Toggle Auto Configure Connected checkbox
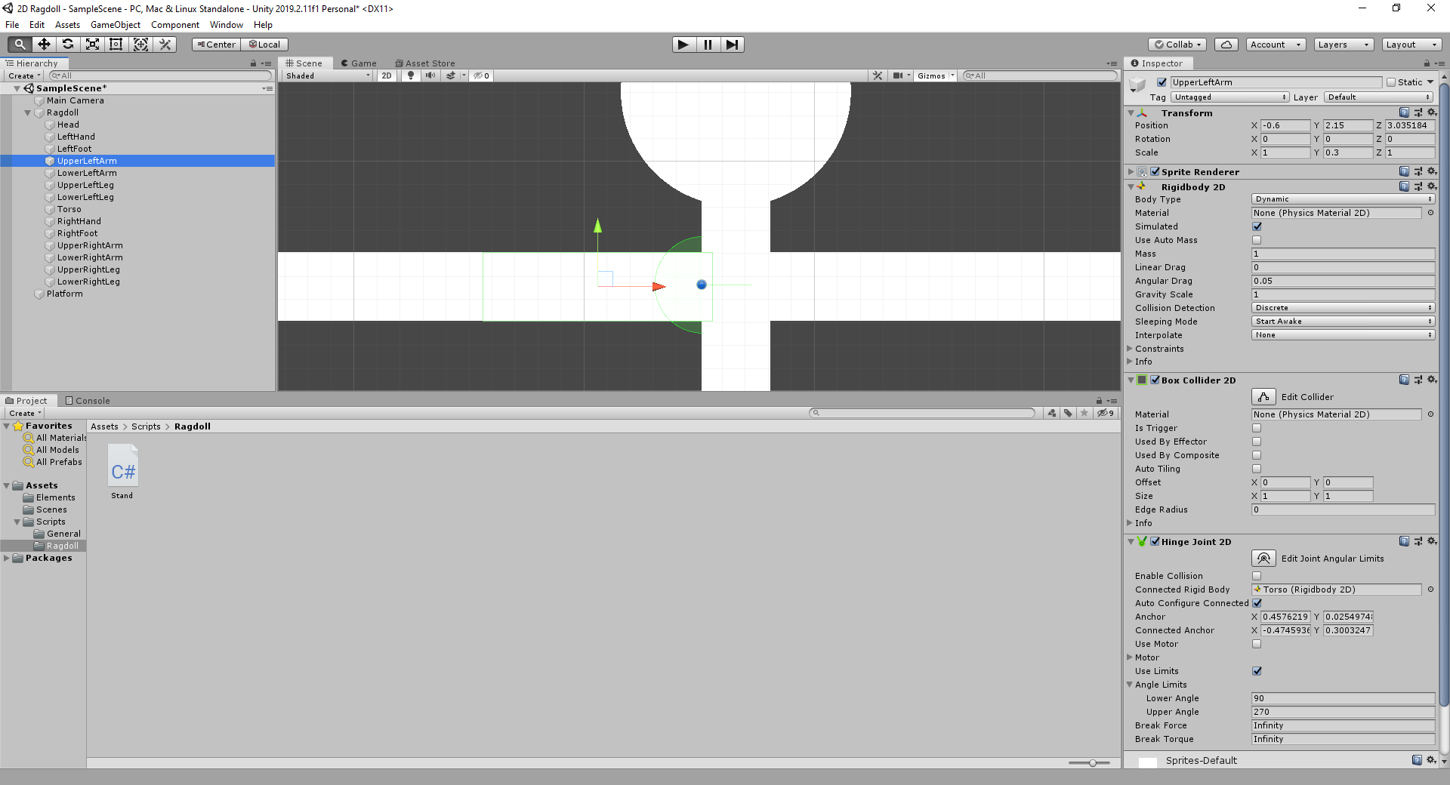 coord(1257,603)
